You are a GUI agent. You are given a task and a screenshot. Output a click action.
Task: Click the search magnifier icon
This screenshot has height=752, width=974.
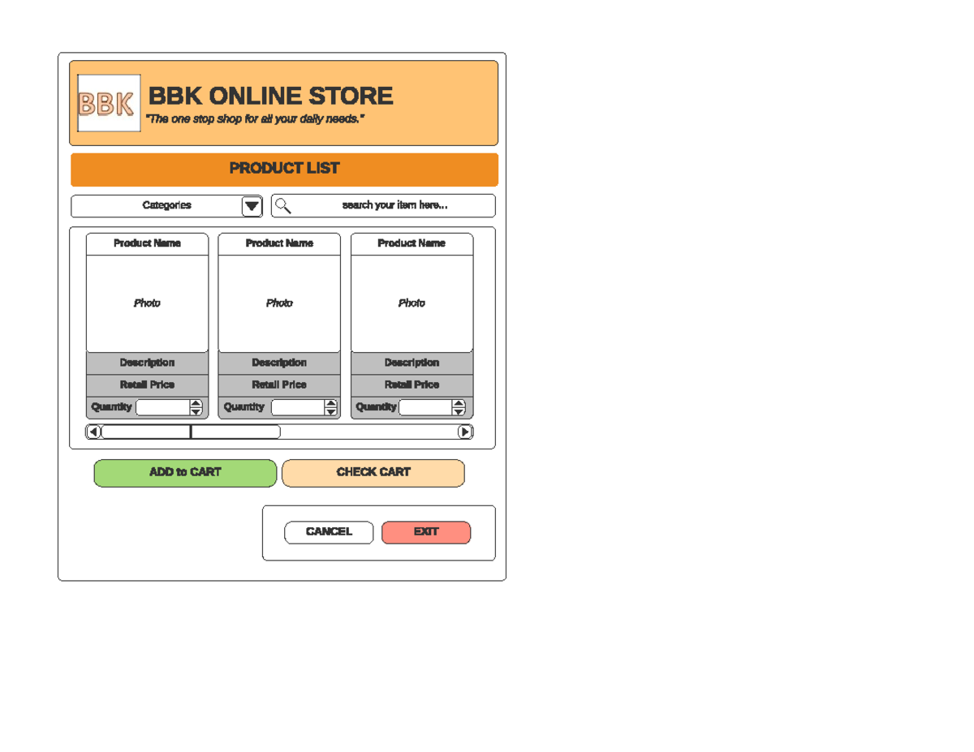(x=282, y=205)
